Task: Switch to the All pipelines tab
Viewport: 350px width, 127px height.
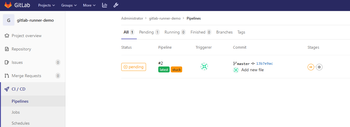Action: point(129,32)
